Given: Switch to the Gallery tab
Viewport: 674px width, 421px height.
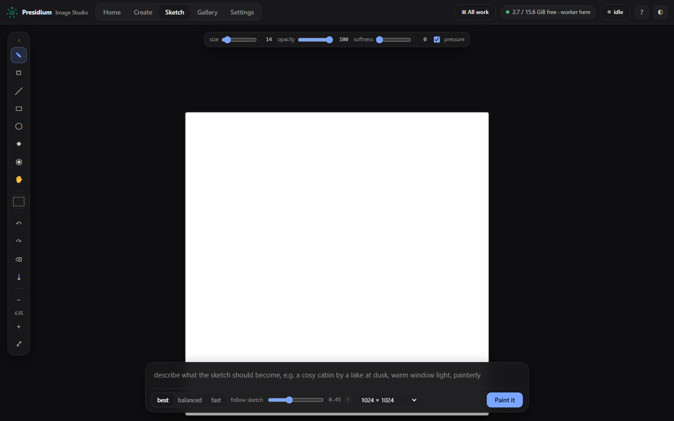Looking at the screenshot, I should tap(207, 12).
